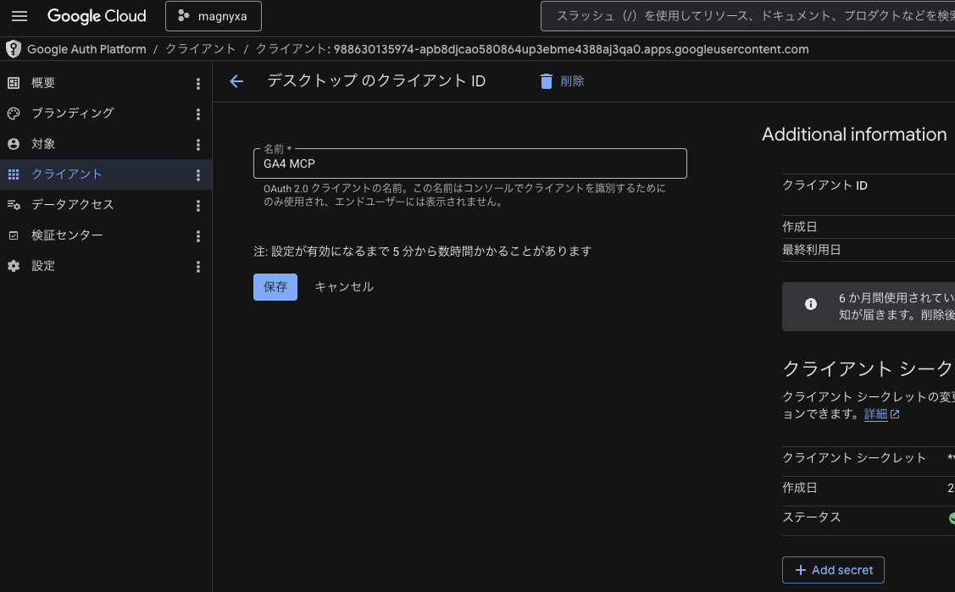Expand the three-dot menu beside 概要
955x592 pixels.
click(198, 84)
